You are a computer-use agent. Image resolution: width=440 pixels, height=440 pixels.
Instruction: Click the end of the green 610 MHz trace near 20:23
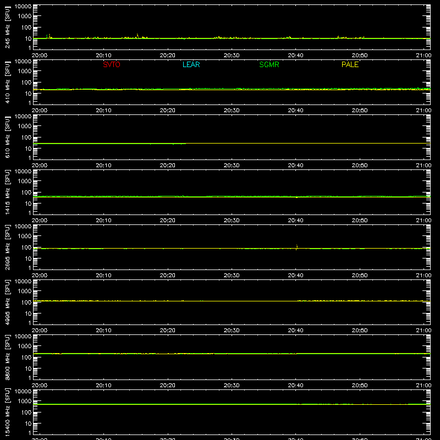tap(185, 144)
